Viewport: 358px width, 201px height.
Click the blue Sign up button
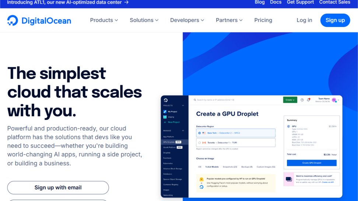[x=335, y=20]
